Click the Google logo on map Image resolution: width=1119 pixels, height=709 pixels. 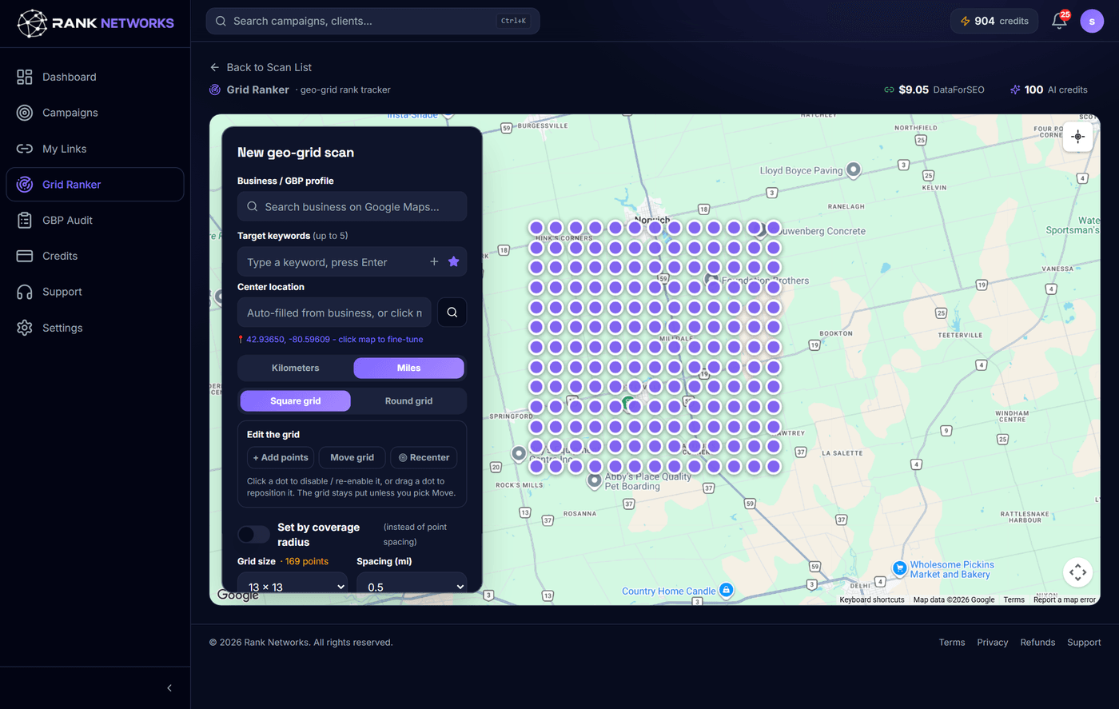coord(237,595)
